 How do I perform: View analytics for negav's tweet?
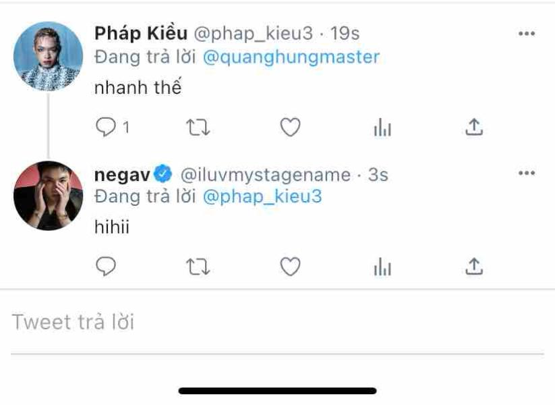pos(382,268)
